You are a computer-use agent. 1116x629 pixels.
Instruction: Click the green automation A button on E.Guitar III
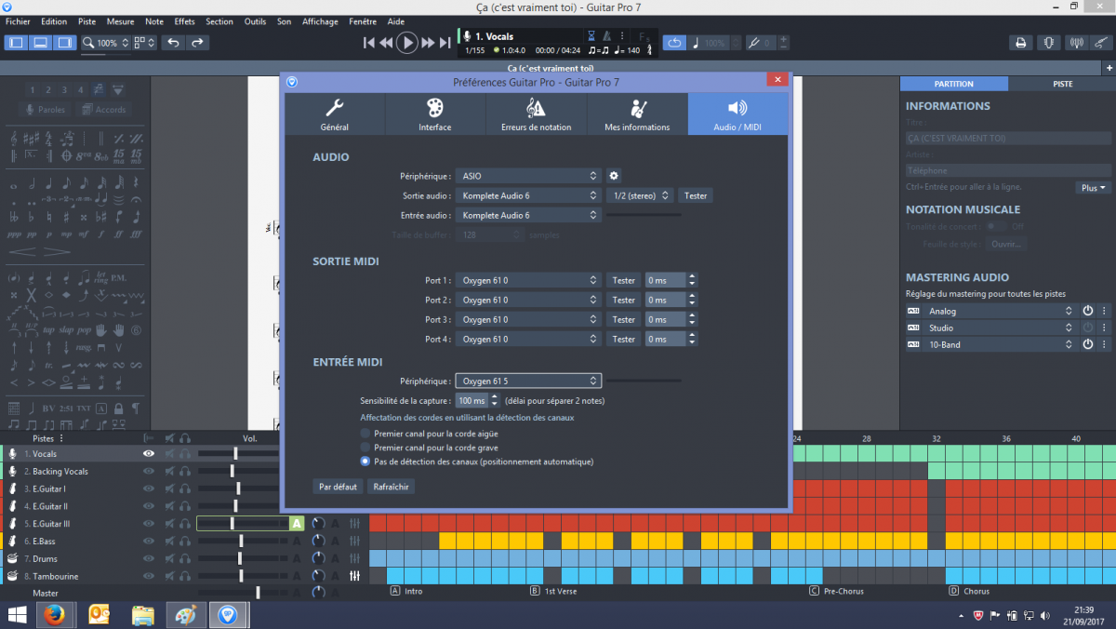tap(297, 524)
